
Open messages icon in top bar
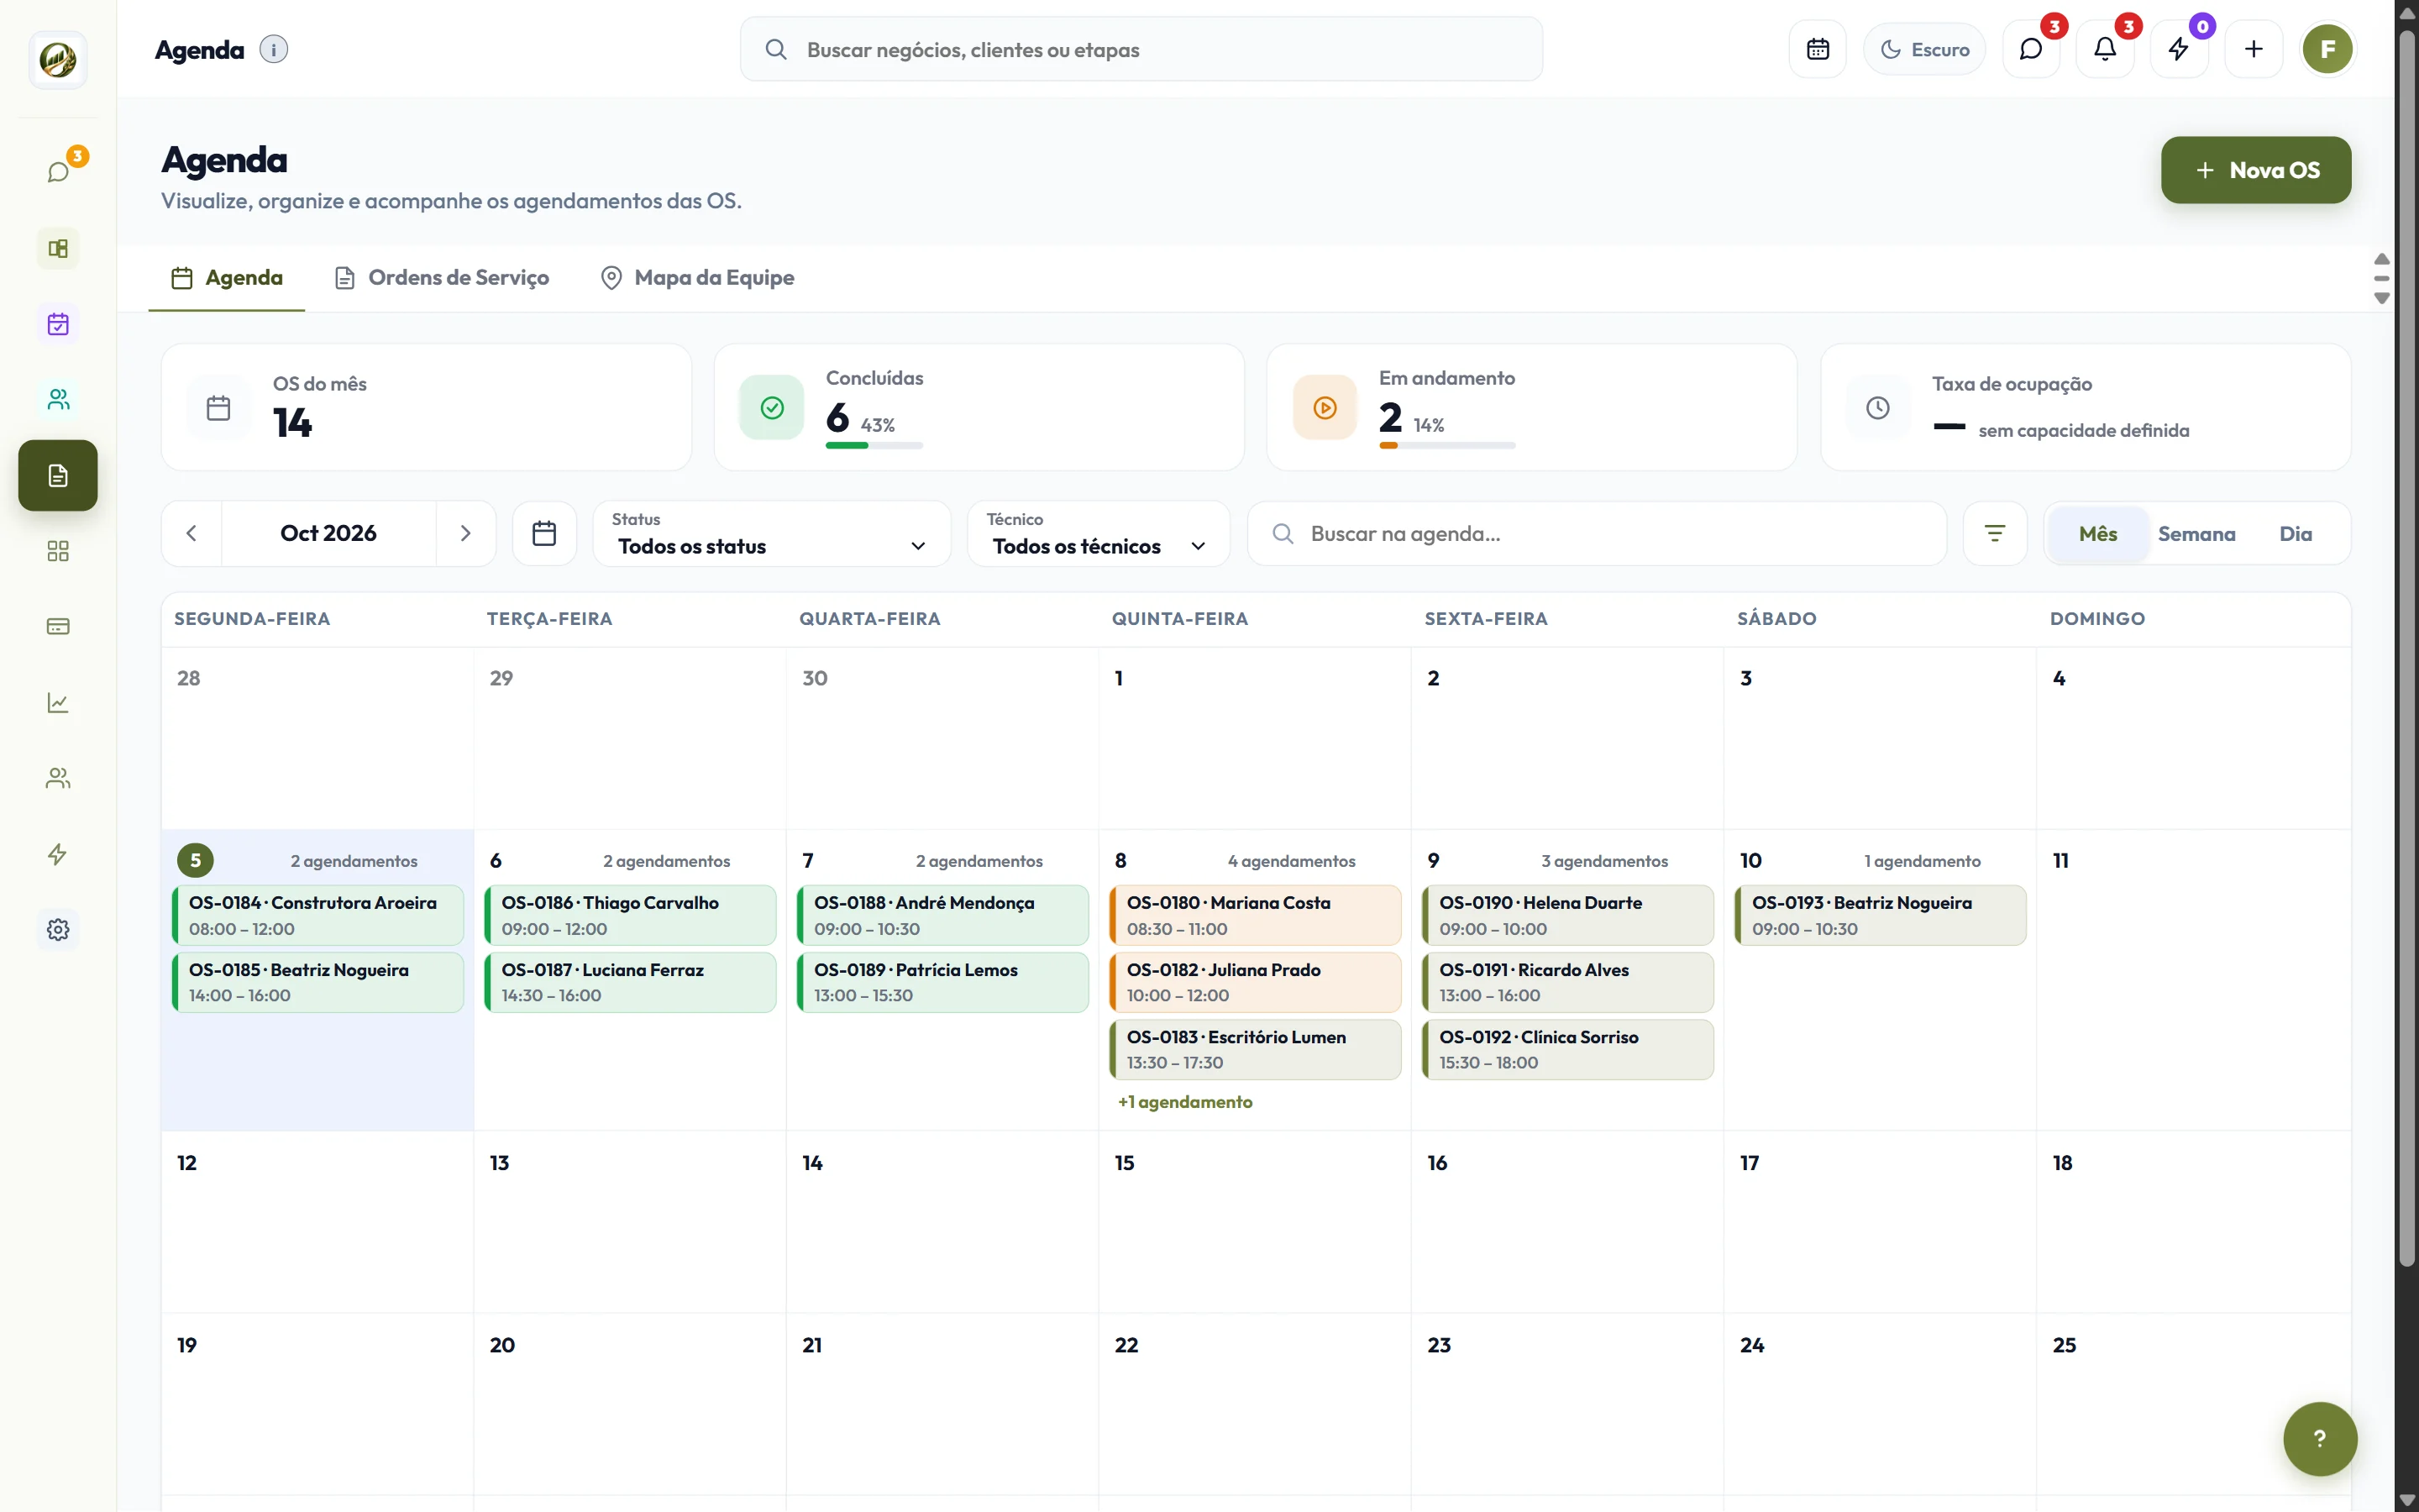pos(2030,49)
